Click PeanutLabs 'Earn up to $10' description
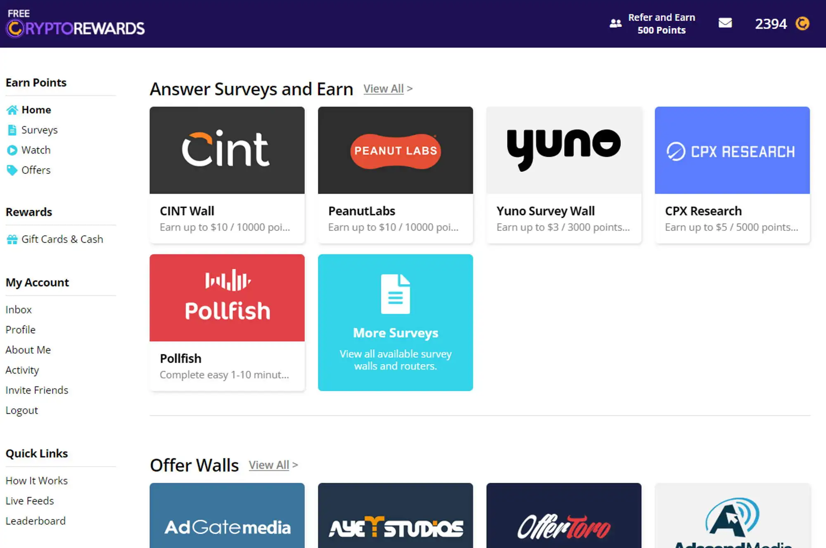826x548 pixels. 394,227
